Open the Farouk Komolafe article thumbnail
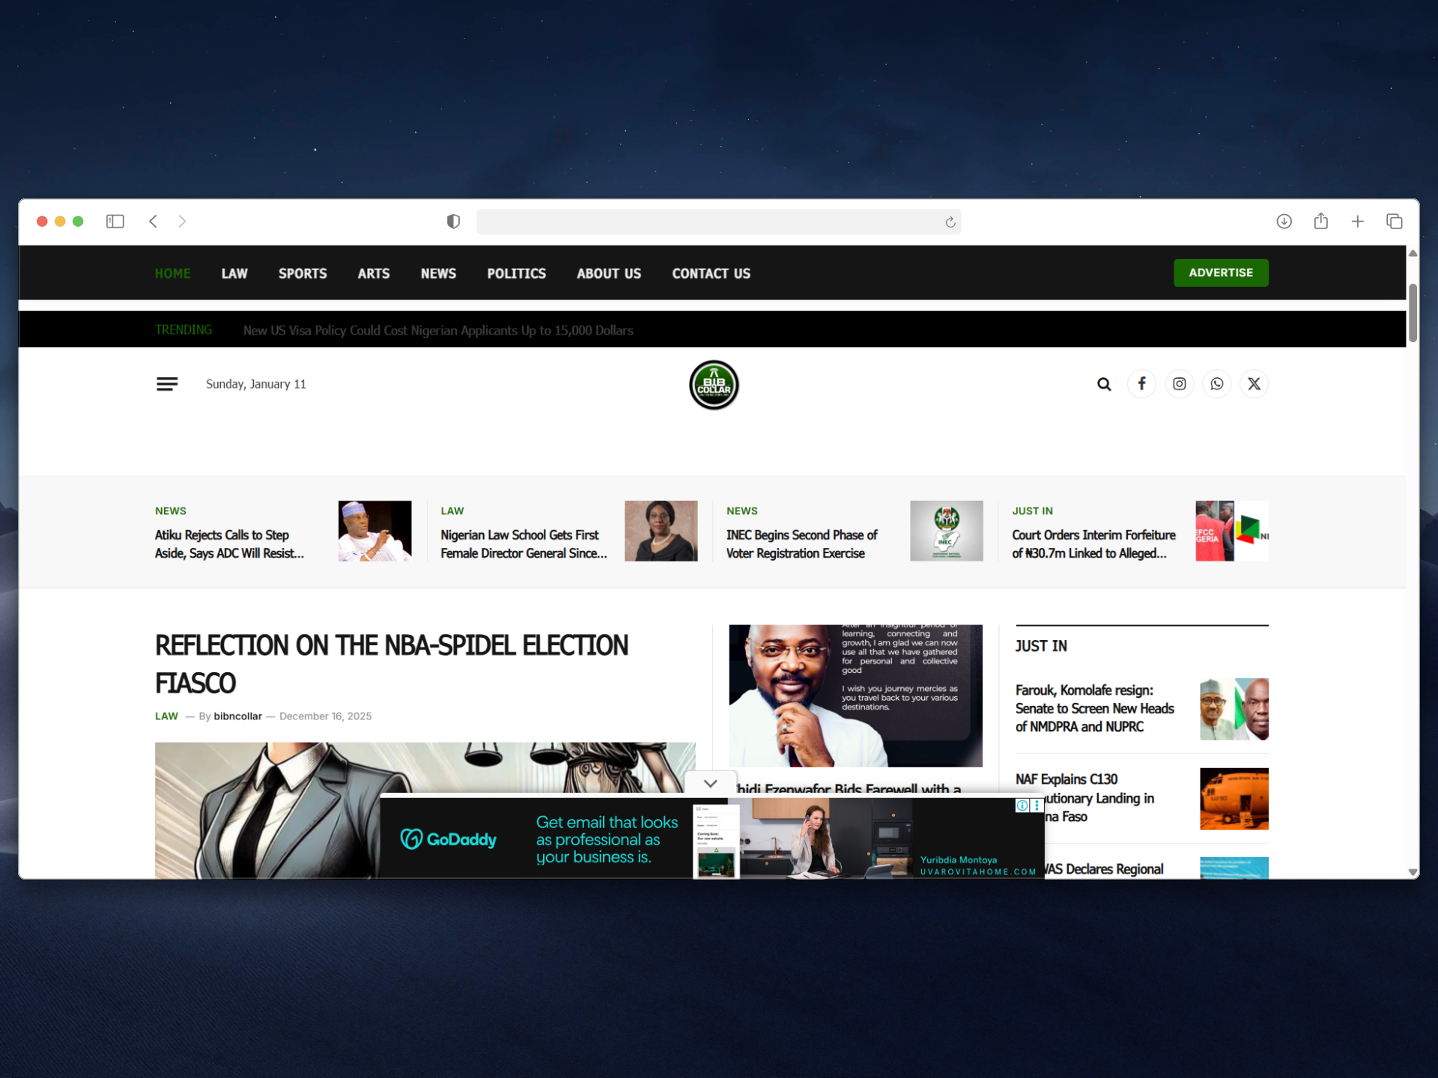 [x=1234, y=709]
